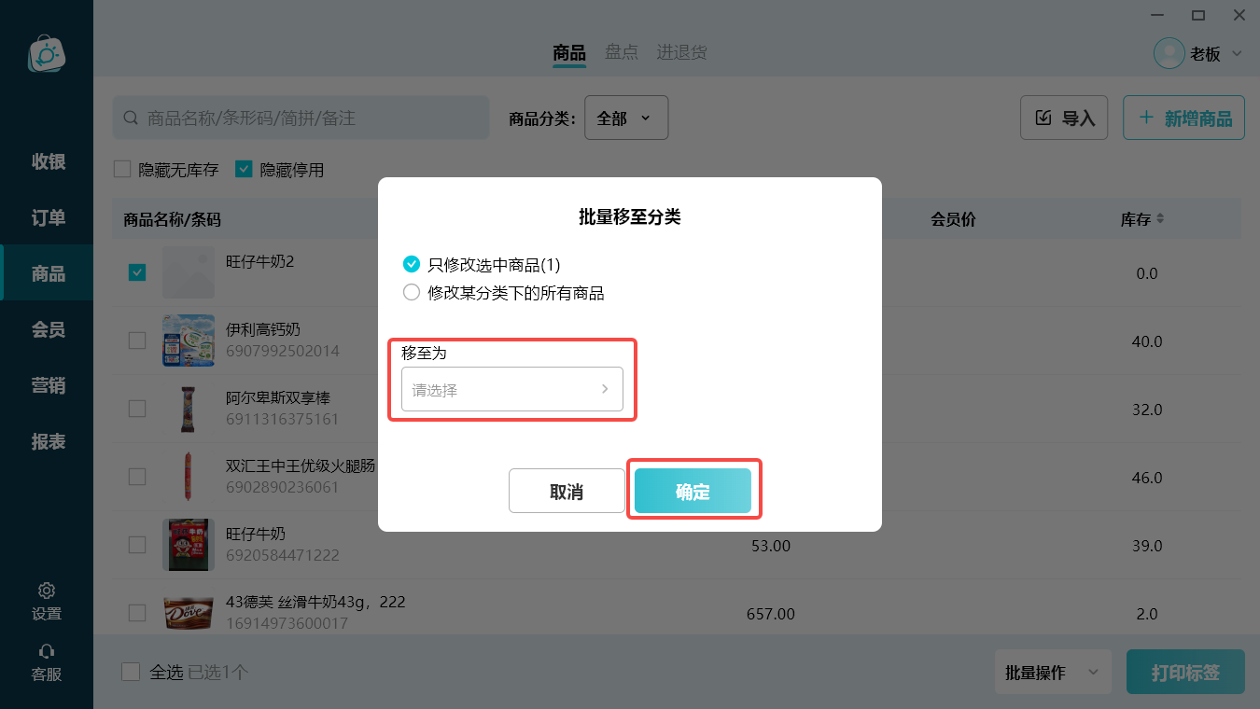Toggle 隐藏停用 checkbox
Screen dimensions: 1260x709
pos(244,170)
